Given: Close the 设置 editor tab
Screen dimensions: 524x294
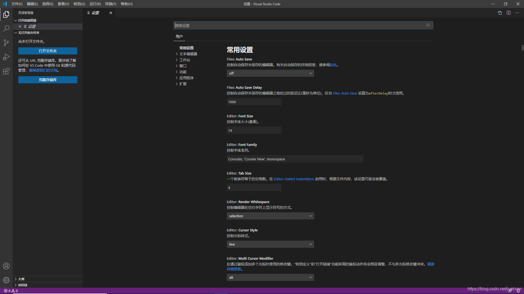Looking at the screenshot, I should click(x=111, y=13).
